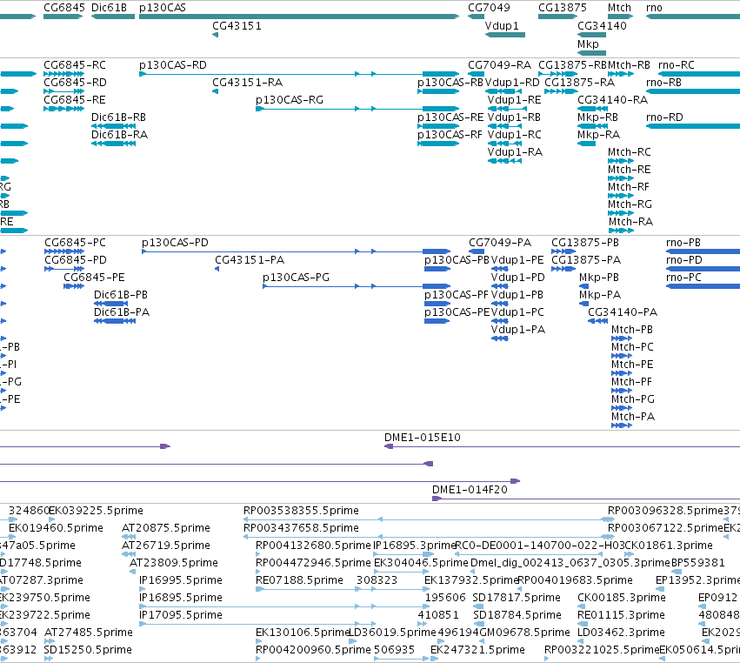Image resolution: width=740 pixels, height=663 pixels.
Task: Select the Mtch gene label
Action: (x=619, y=8)
